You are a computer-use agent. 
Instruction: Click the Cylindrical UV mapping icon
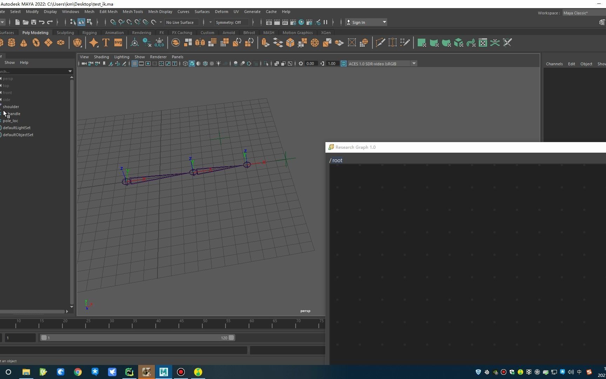(434, 43)
